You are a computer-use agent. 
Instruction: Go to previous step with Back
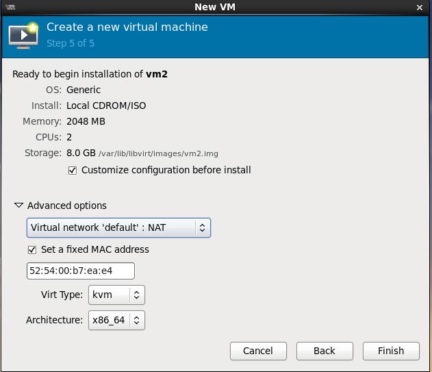coord(324,351)
